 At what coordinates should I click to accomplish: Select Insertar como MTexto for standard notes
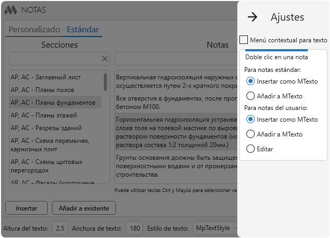tap(251, 81)
